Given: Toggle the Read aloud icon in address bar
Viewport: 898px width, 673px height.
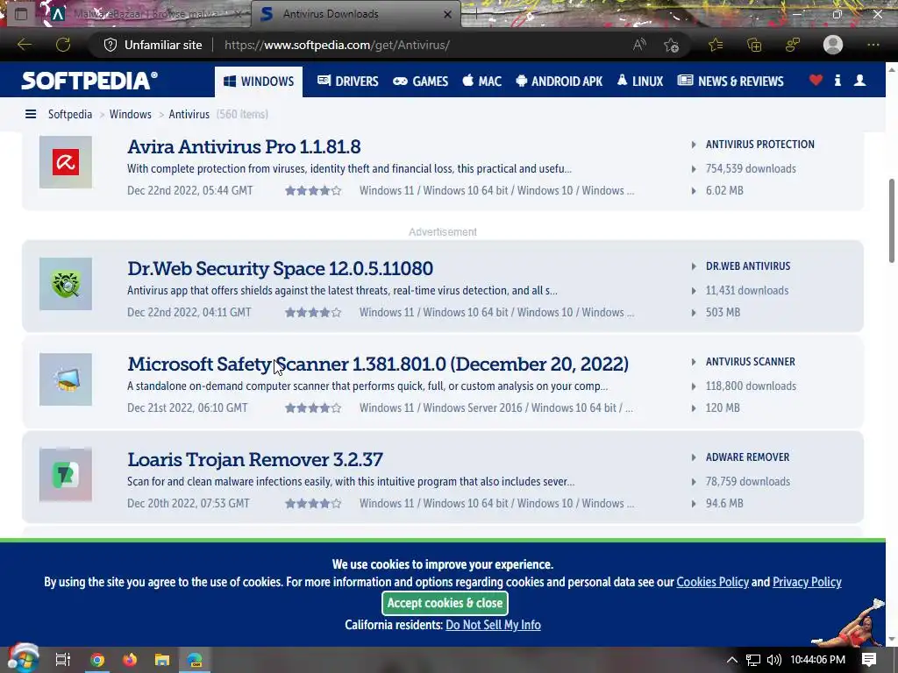Looking at the screenshot, I should pos(639,45).
